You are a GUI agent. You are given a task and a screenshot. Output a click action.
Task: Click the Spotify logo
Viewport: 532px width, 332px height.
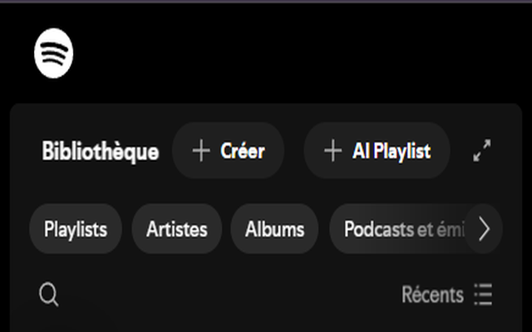click(53, 53)
